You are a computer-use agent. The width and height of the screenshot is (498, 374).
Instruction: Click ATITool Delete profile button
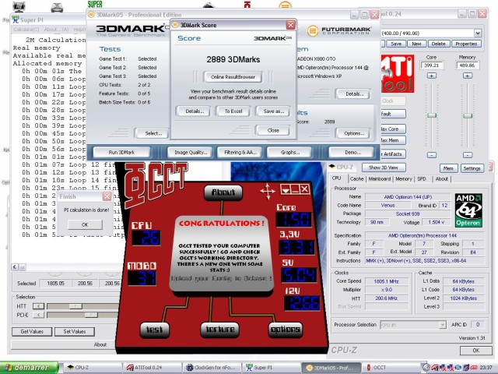click(x=438, y=44)
